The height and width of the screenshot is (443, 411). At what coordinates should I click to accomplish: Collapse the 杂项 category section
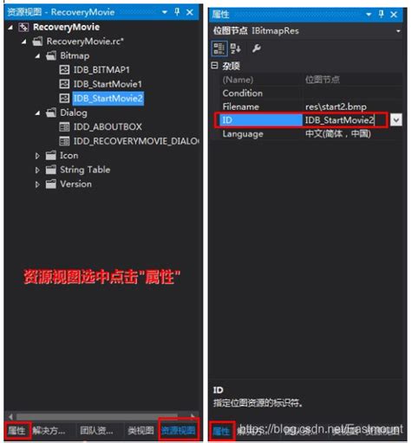pyautogui.click(x=214, y=66)
